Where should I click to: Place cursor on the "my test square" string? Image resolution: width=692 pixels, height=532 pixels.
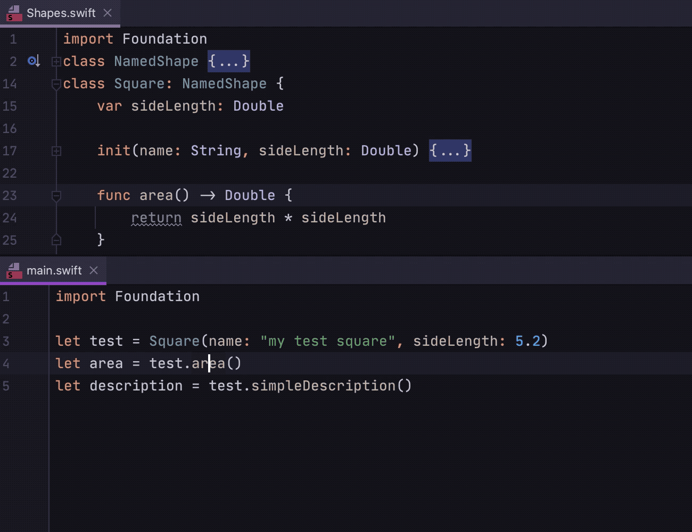(327, 341)
